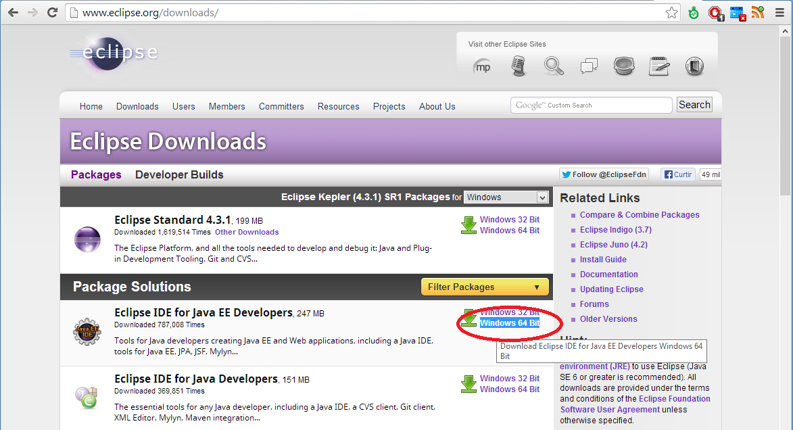Open the About Us menu item
This screenshot has height=430, width=793.
point(437,106)
